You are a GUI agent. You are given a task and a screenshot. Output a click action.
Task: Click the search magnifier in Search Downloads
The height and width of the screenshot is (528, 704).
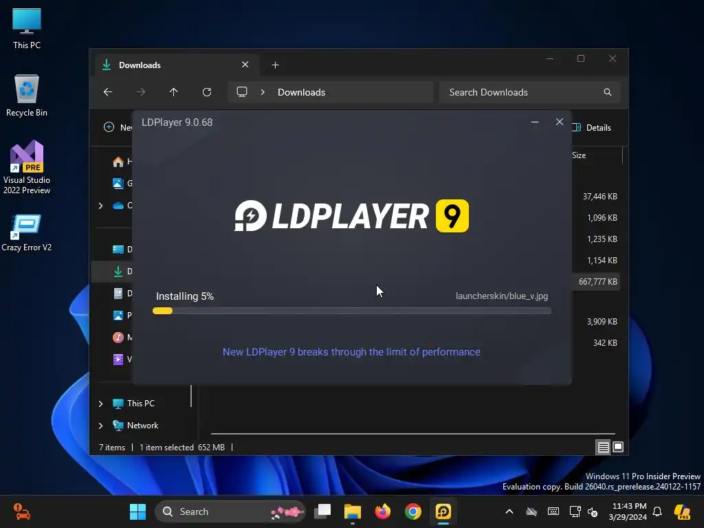pos(608,92)
